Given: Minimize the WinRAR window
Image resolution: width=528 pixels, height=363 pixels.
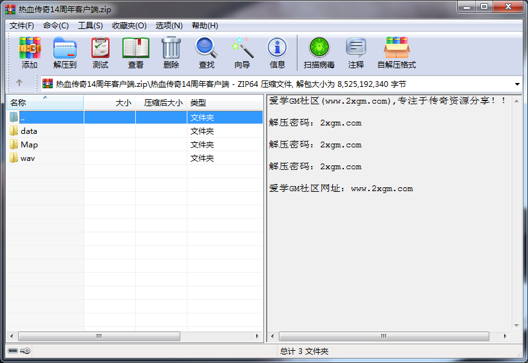Looking at the screenshot, I should 466,6.
